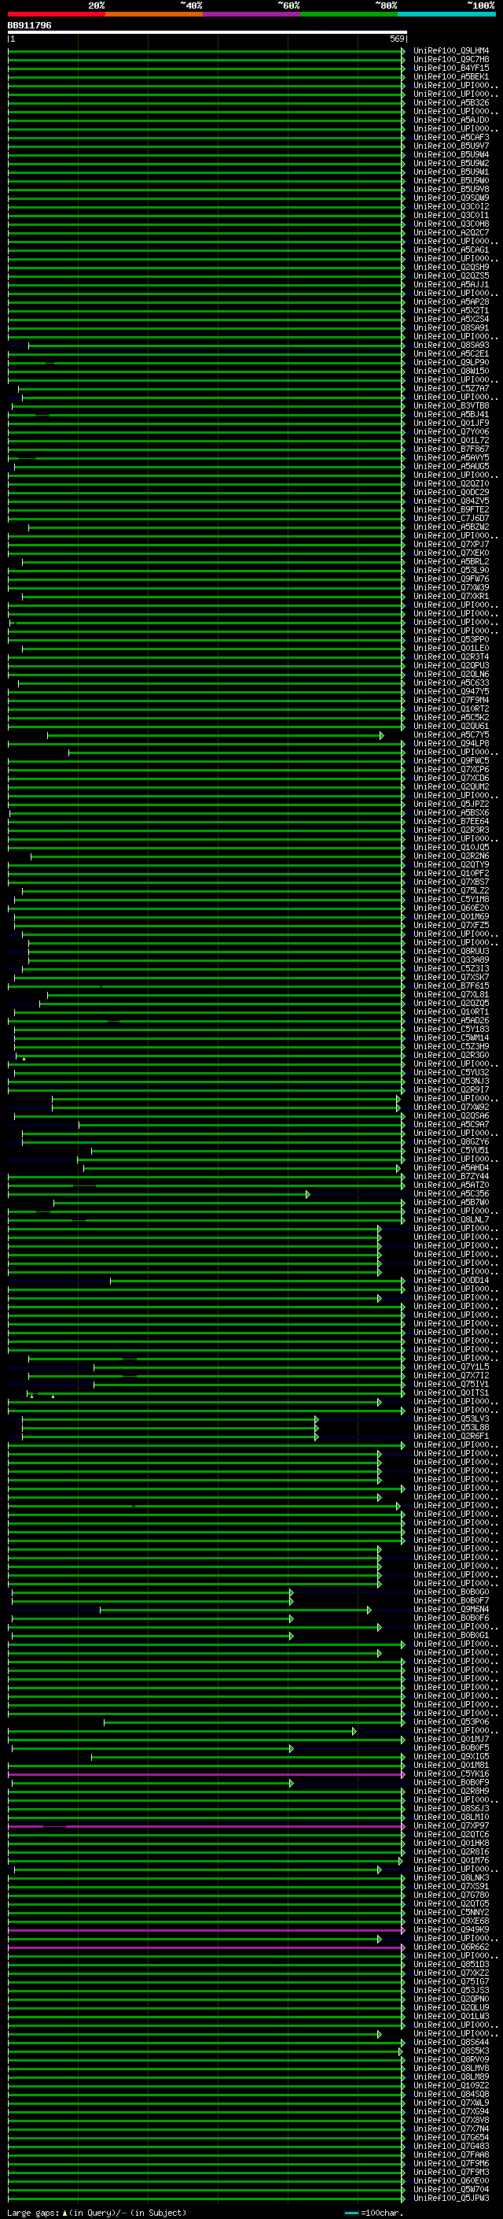
Task: Select hit UniRef100_A5AJJ1
Action: click(451, 284)
